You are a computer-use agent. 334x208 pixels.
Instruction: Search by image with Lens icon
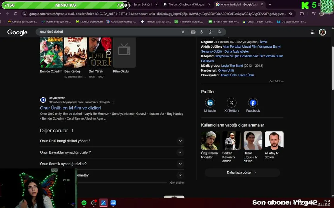pyautogui.click(x=211, y=32)
